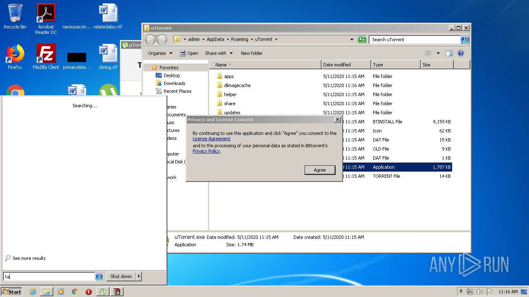Click the Open toolbar button
529x297 pixels.
(189, 53)
